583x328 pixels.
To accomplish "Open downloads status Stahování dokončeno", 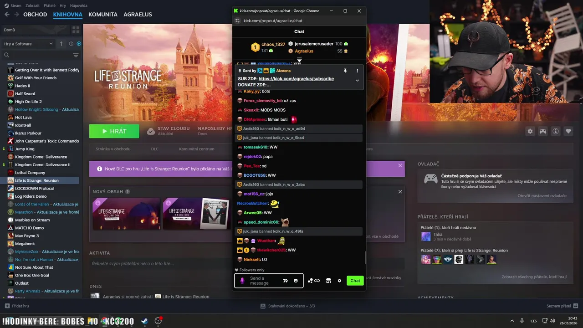I will click(288, 306).
